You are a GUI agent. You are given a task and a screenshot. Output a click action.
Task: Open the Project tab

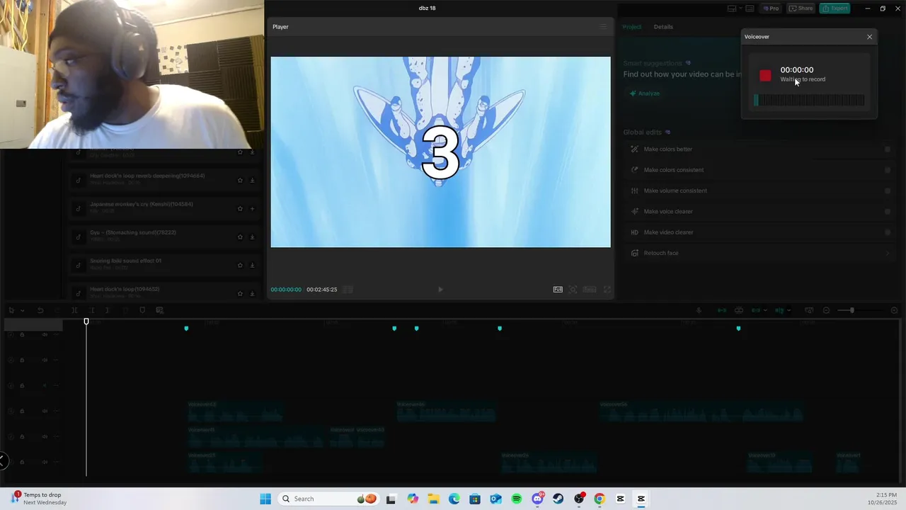pos(632,27)
